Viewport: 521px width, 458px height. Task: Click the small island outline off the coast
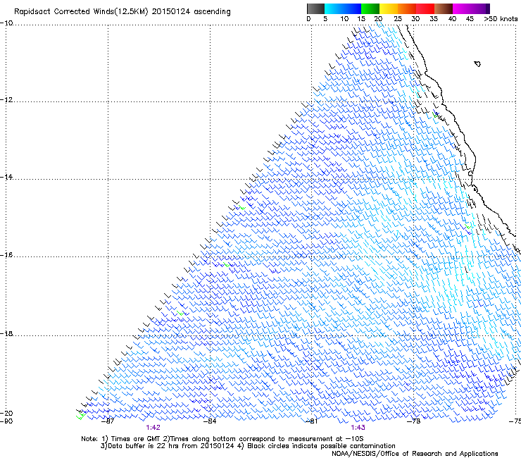[477, 63]
